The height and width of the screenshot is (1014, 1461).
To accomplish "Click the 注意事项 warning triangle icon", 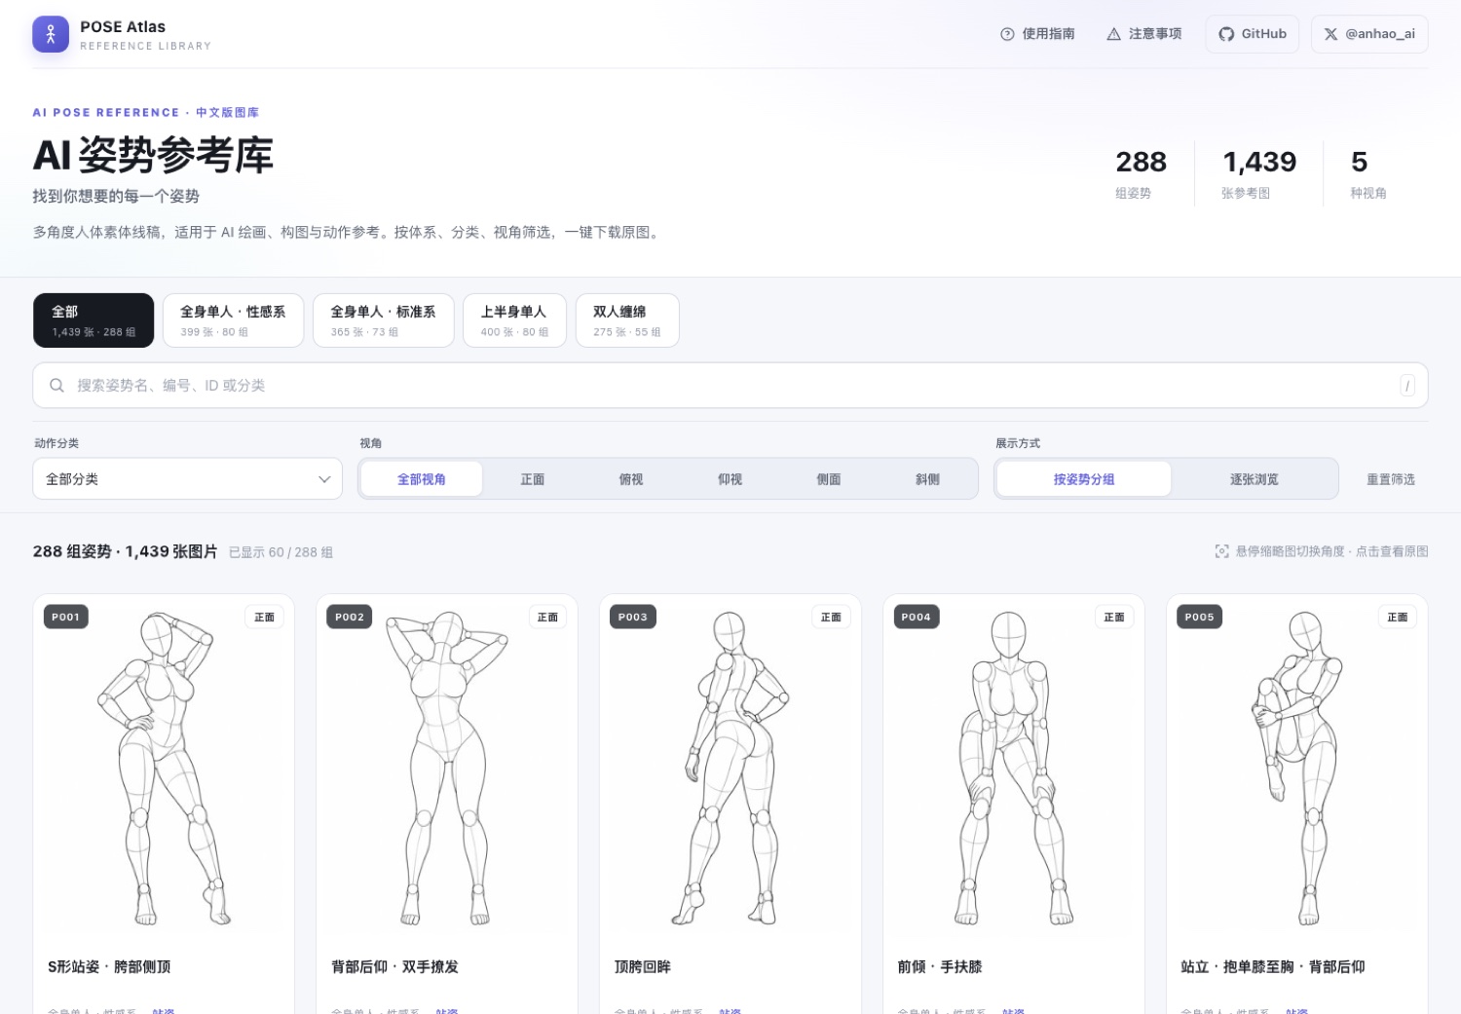I will [x=1113, y=34].
